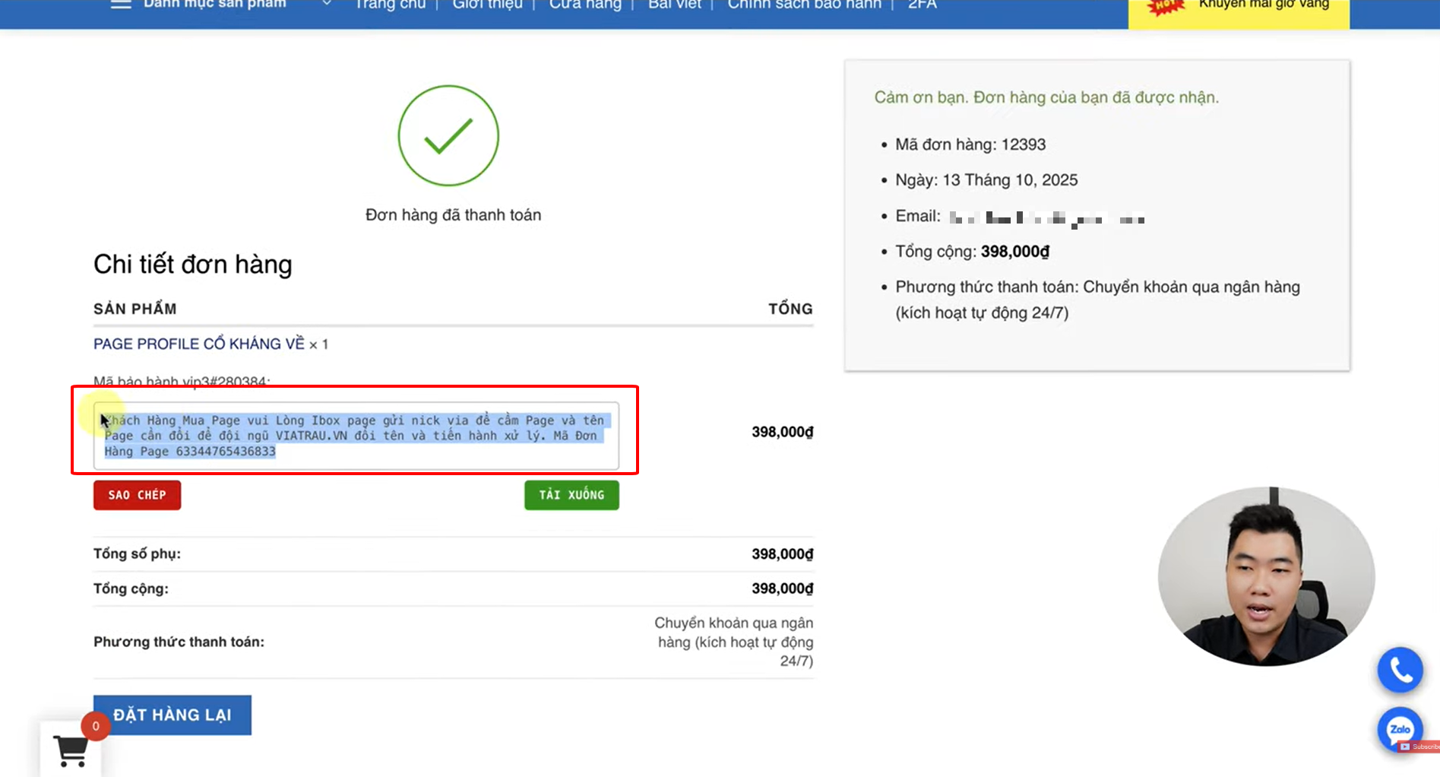
Task: Open the Cửa hàng page
Action: point(584,5)
